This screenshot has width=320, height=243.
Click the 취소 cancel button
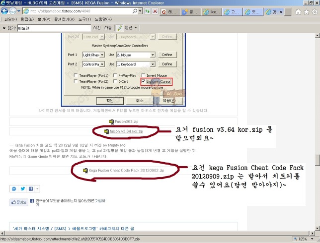pos(140,101)
